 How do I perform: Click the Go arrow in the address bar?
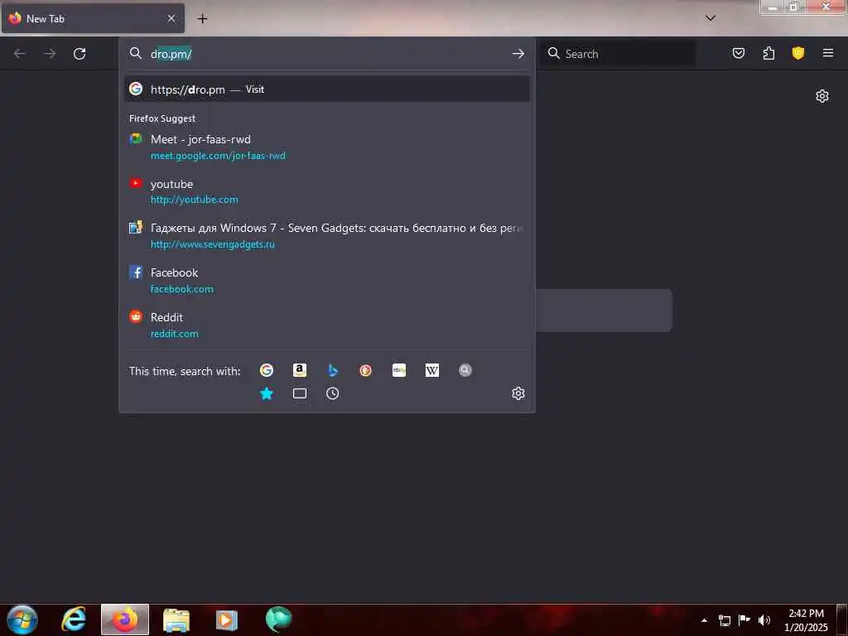[518, 54]
